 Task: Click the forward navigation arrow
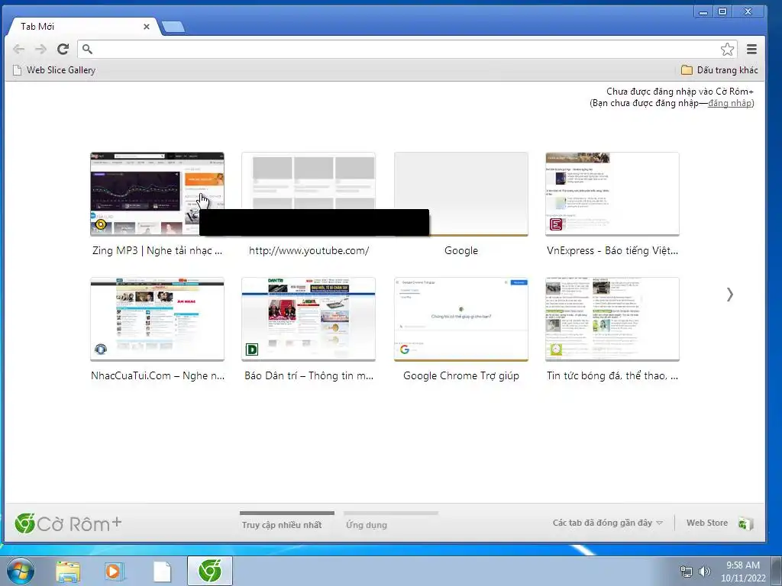41,49
